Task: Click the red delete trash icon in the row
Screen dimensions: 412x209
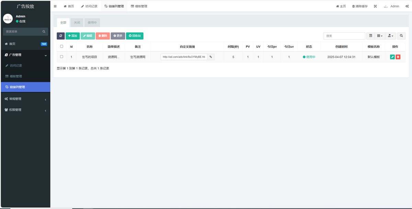Action: click(398, 57)
